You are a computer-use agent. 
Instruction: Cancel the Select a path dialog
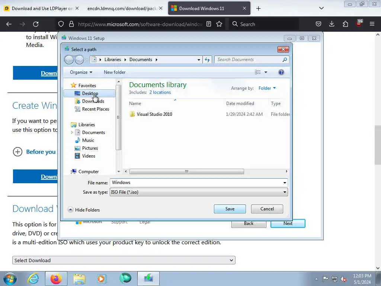267,209
